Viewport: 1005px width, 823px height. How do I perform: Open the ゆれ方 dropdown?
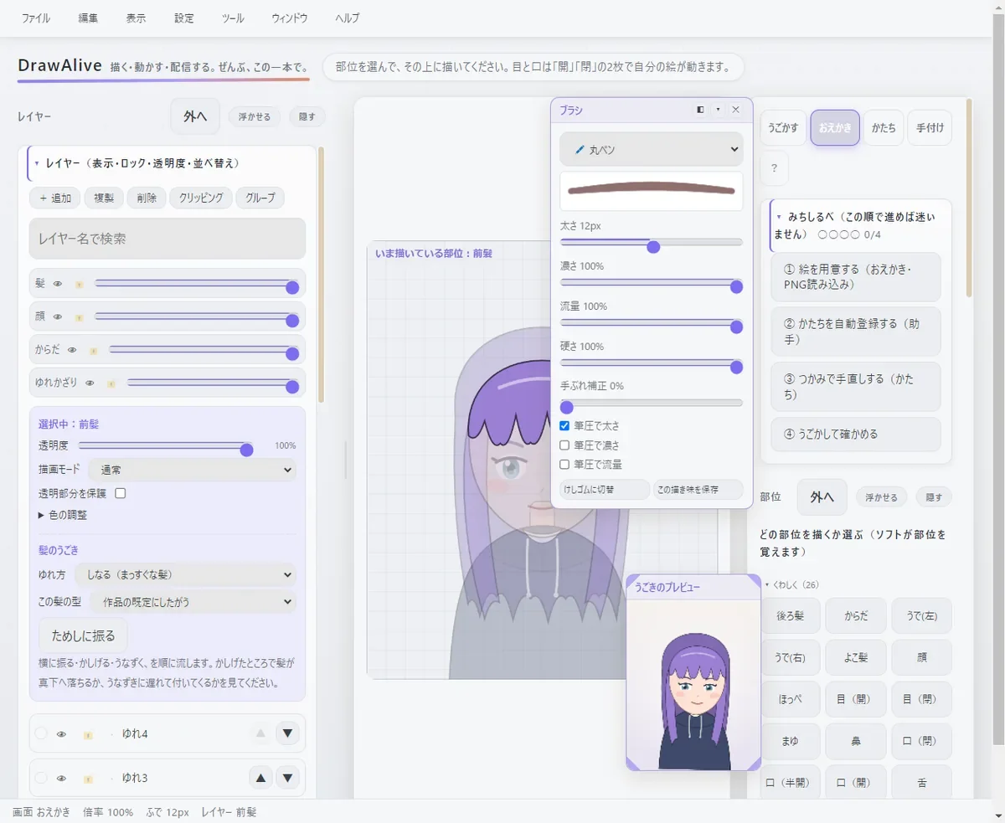click(x=185, y=575)
